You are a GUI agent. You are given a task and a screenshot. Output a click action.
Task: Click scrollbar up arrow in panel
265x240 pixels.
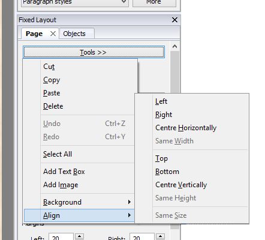pyautogui.click(x=174, y=46)
